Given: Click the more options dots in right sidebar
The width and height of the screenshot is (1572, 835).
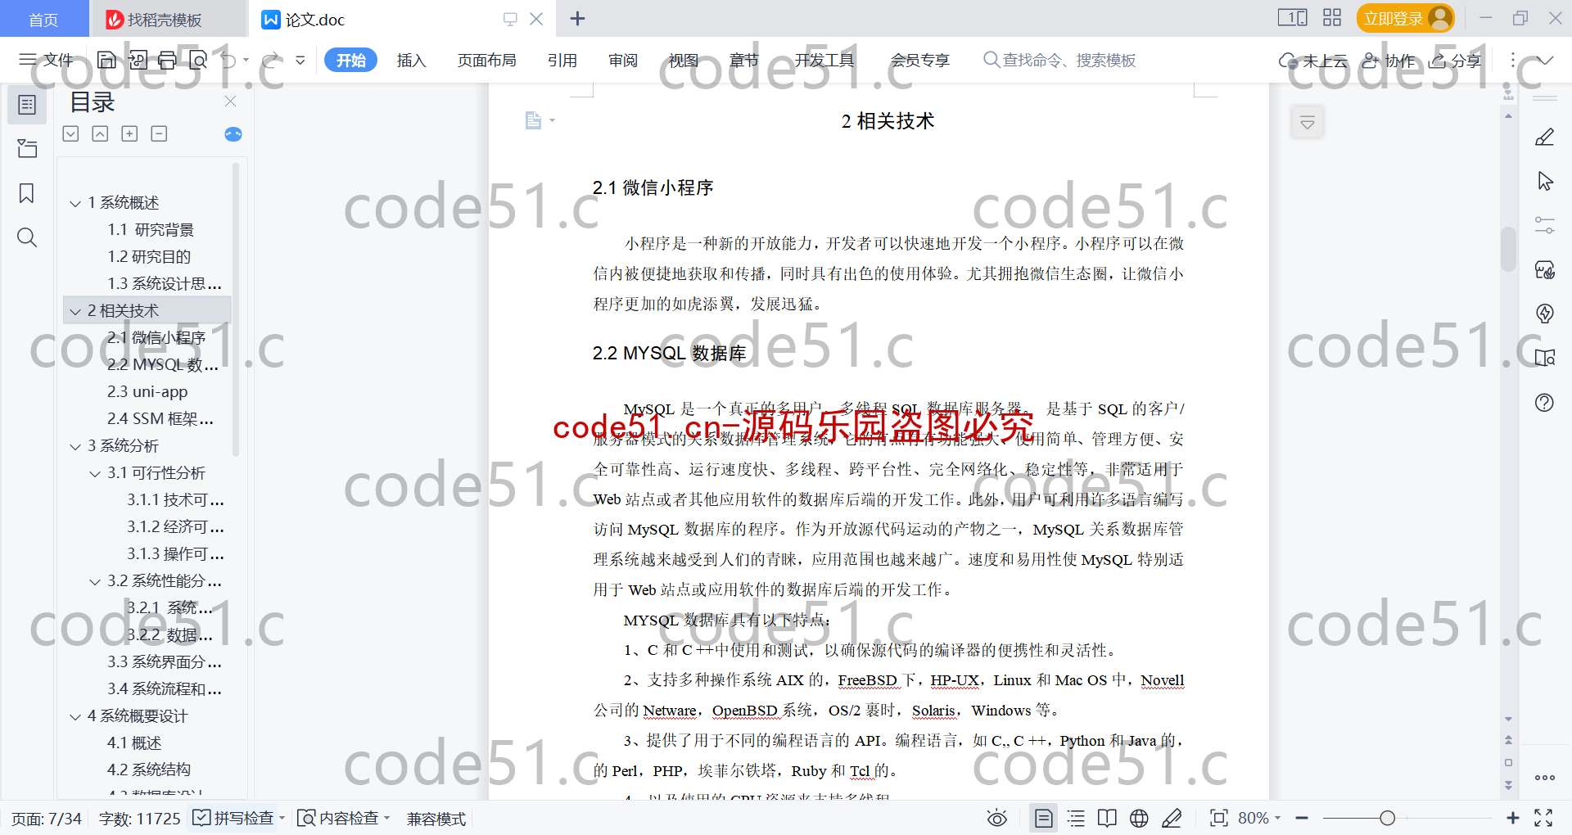Looking at the screenshot, I should (1545, 778).
